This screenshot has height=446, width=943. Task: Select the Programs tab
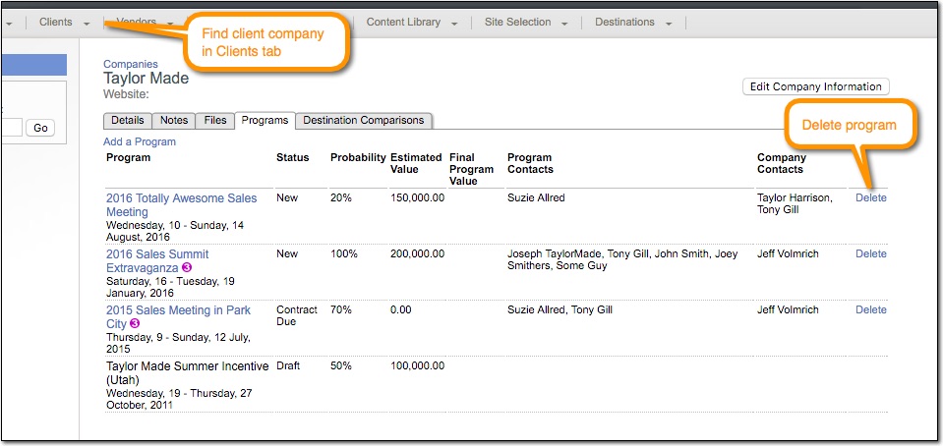(265, 120)
